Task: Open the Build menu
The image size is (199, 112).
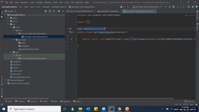Action: (55, 2)
